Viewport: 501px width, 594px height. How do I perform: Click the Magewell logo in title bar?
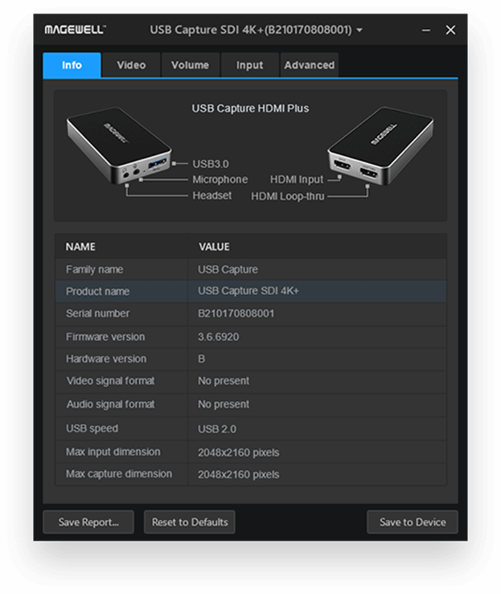(x=75, y=30)
